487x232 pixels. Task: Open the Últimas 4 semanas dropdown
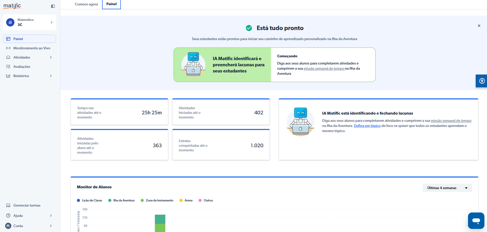(447, 188)
